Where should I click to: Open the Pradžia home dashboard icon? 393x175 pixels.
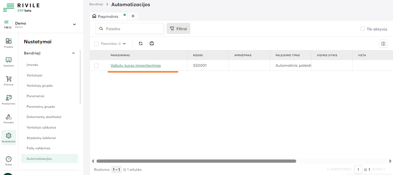point(9,41)
